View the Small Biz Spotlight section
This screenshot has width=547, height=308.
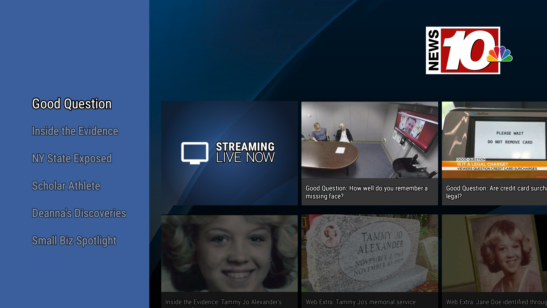click(x=74, y=240)
